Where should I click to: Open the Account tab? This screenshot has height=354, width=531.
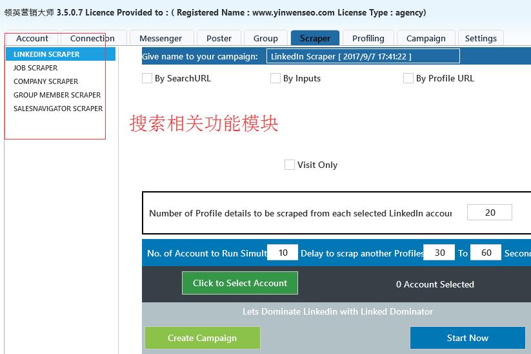coord(32,38)
